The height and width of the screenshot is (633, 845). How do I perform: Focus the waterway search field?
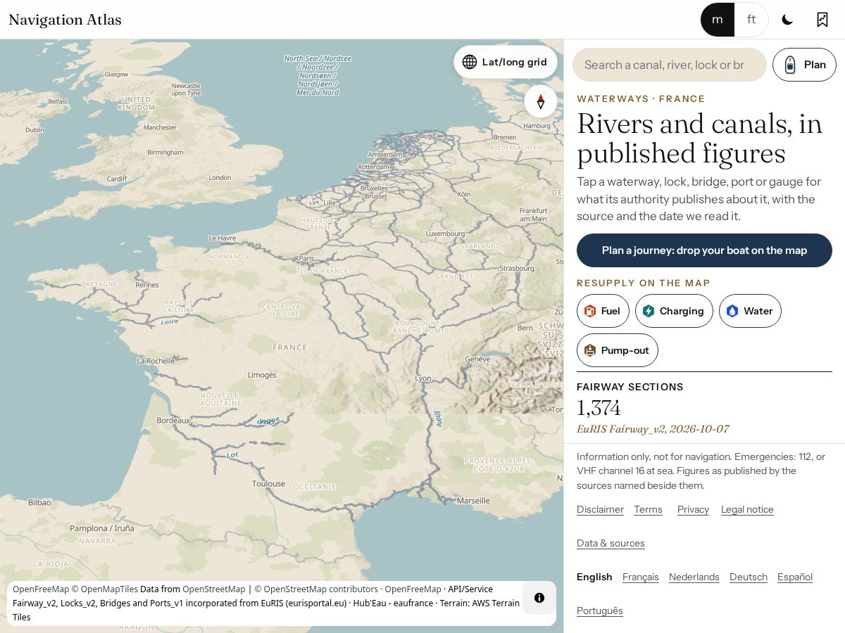(669, 65)
